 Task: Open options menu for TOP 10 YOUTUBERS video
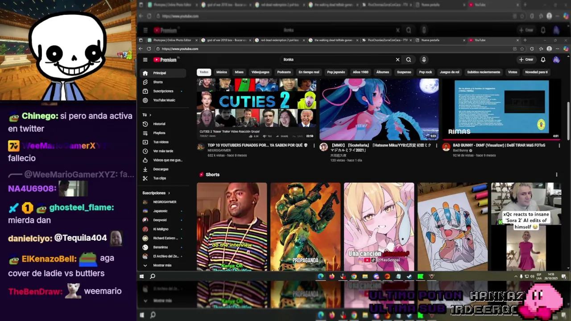point(314,146)
